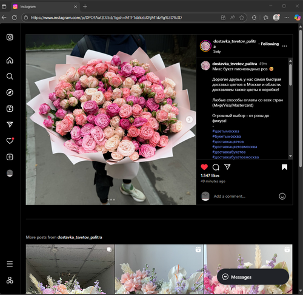This screenshot has height=295, width=303.
Task: Open emoji picker in comment box
Action: tap(282, 196)
